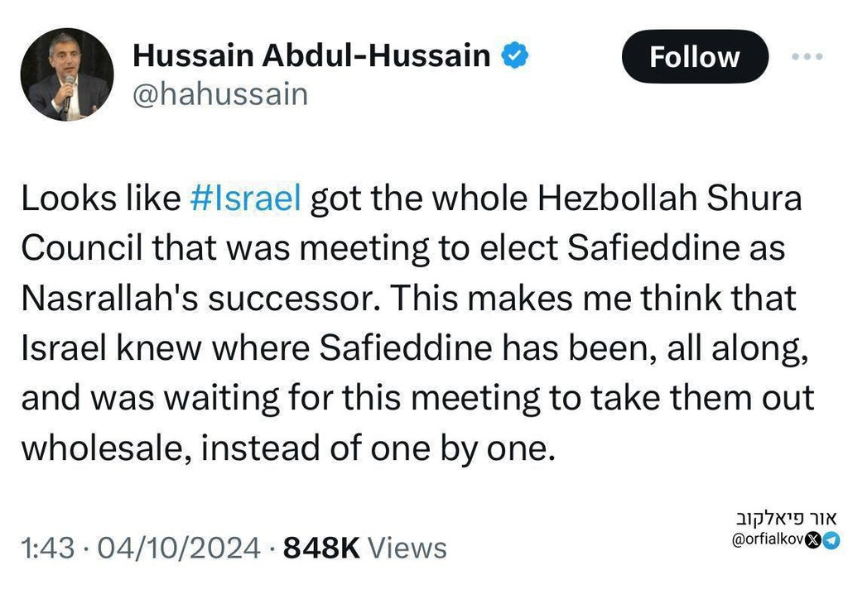Open Hussain Abdul-Hussain's profile photo
The height and width of the screenshot is (594, 848).
point(66,74)
